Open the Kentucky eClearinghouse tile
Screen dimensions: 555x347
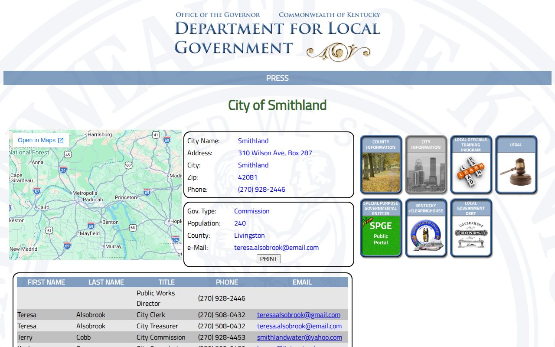426,228
